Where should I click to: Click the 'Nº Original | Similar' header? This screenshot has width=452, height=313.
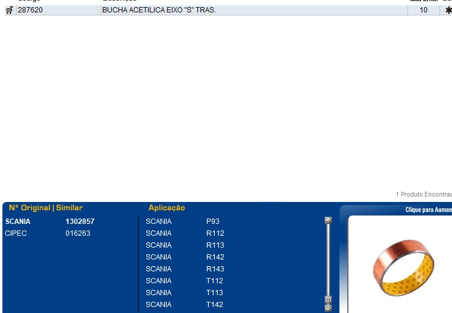46,208
